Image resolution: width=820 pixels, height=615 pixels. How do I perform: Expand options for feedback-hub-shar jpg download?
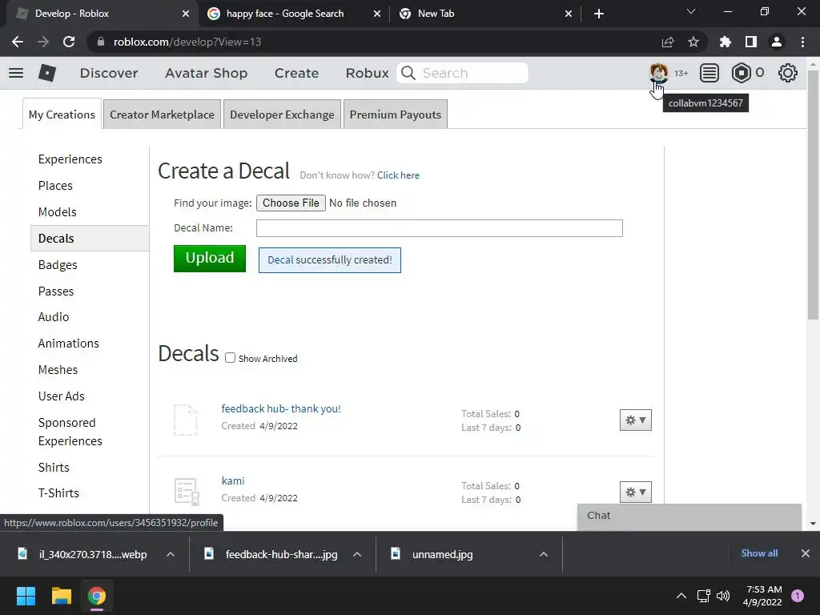(x=357, y=554)
